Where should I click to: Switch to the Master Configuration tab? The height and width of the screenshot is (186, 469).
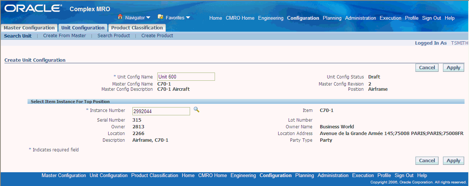(29, 28)
